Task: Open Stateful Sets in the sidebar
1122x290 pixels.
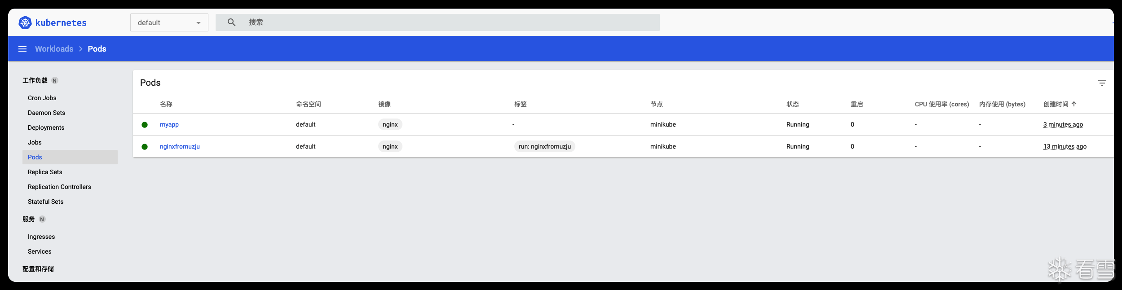Action: coord(45,202)
